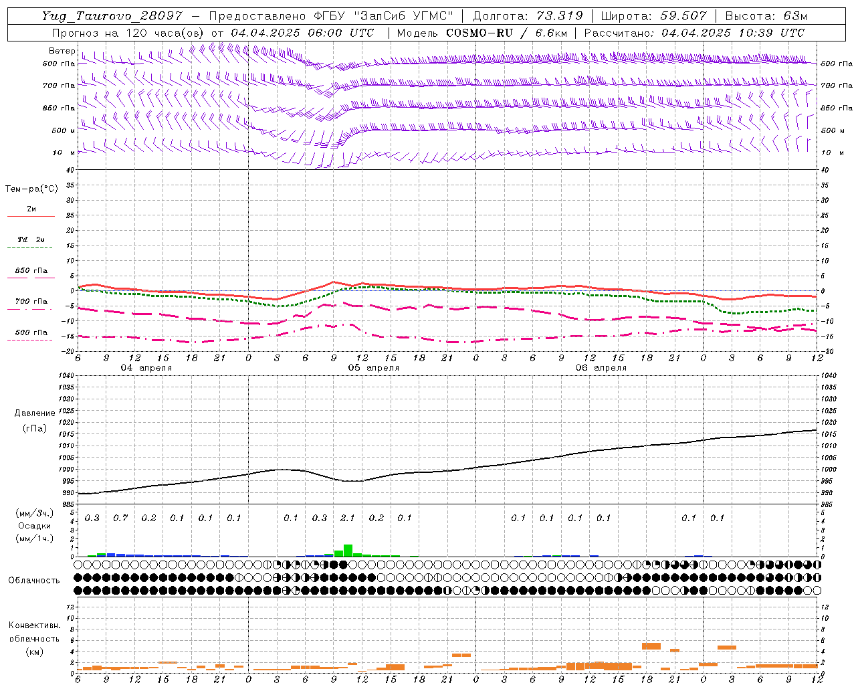Screen dimensions: 856x685
Task: Click the provider text ФГБУ "ЗапСиб УГМС"
Action: 383,16
